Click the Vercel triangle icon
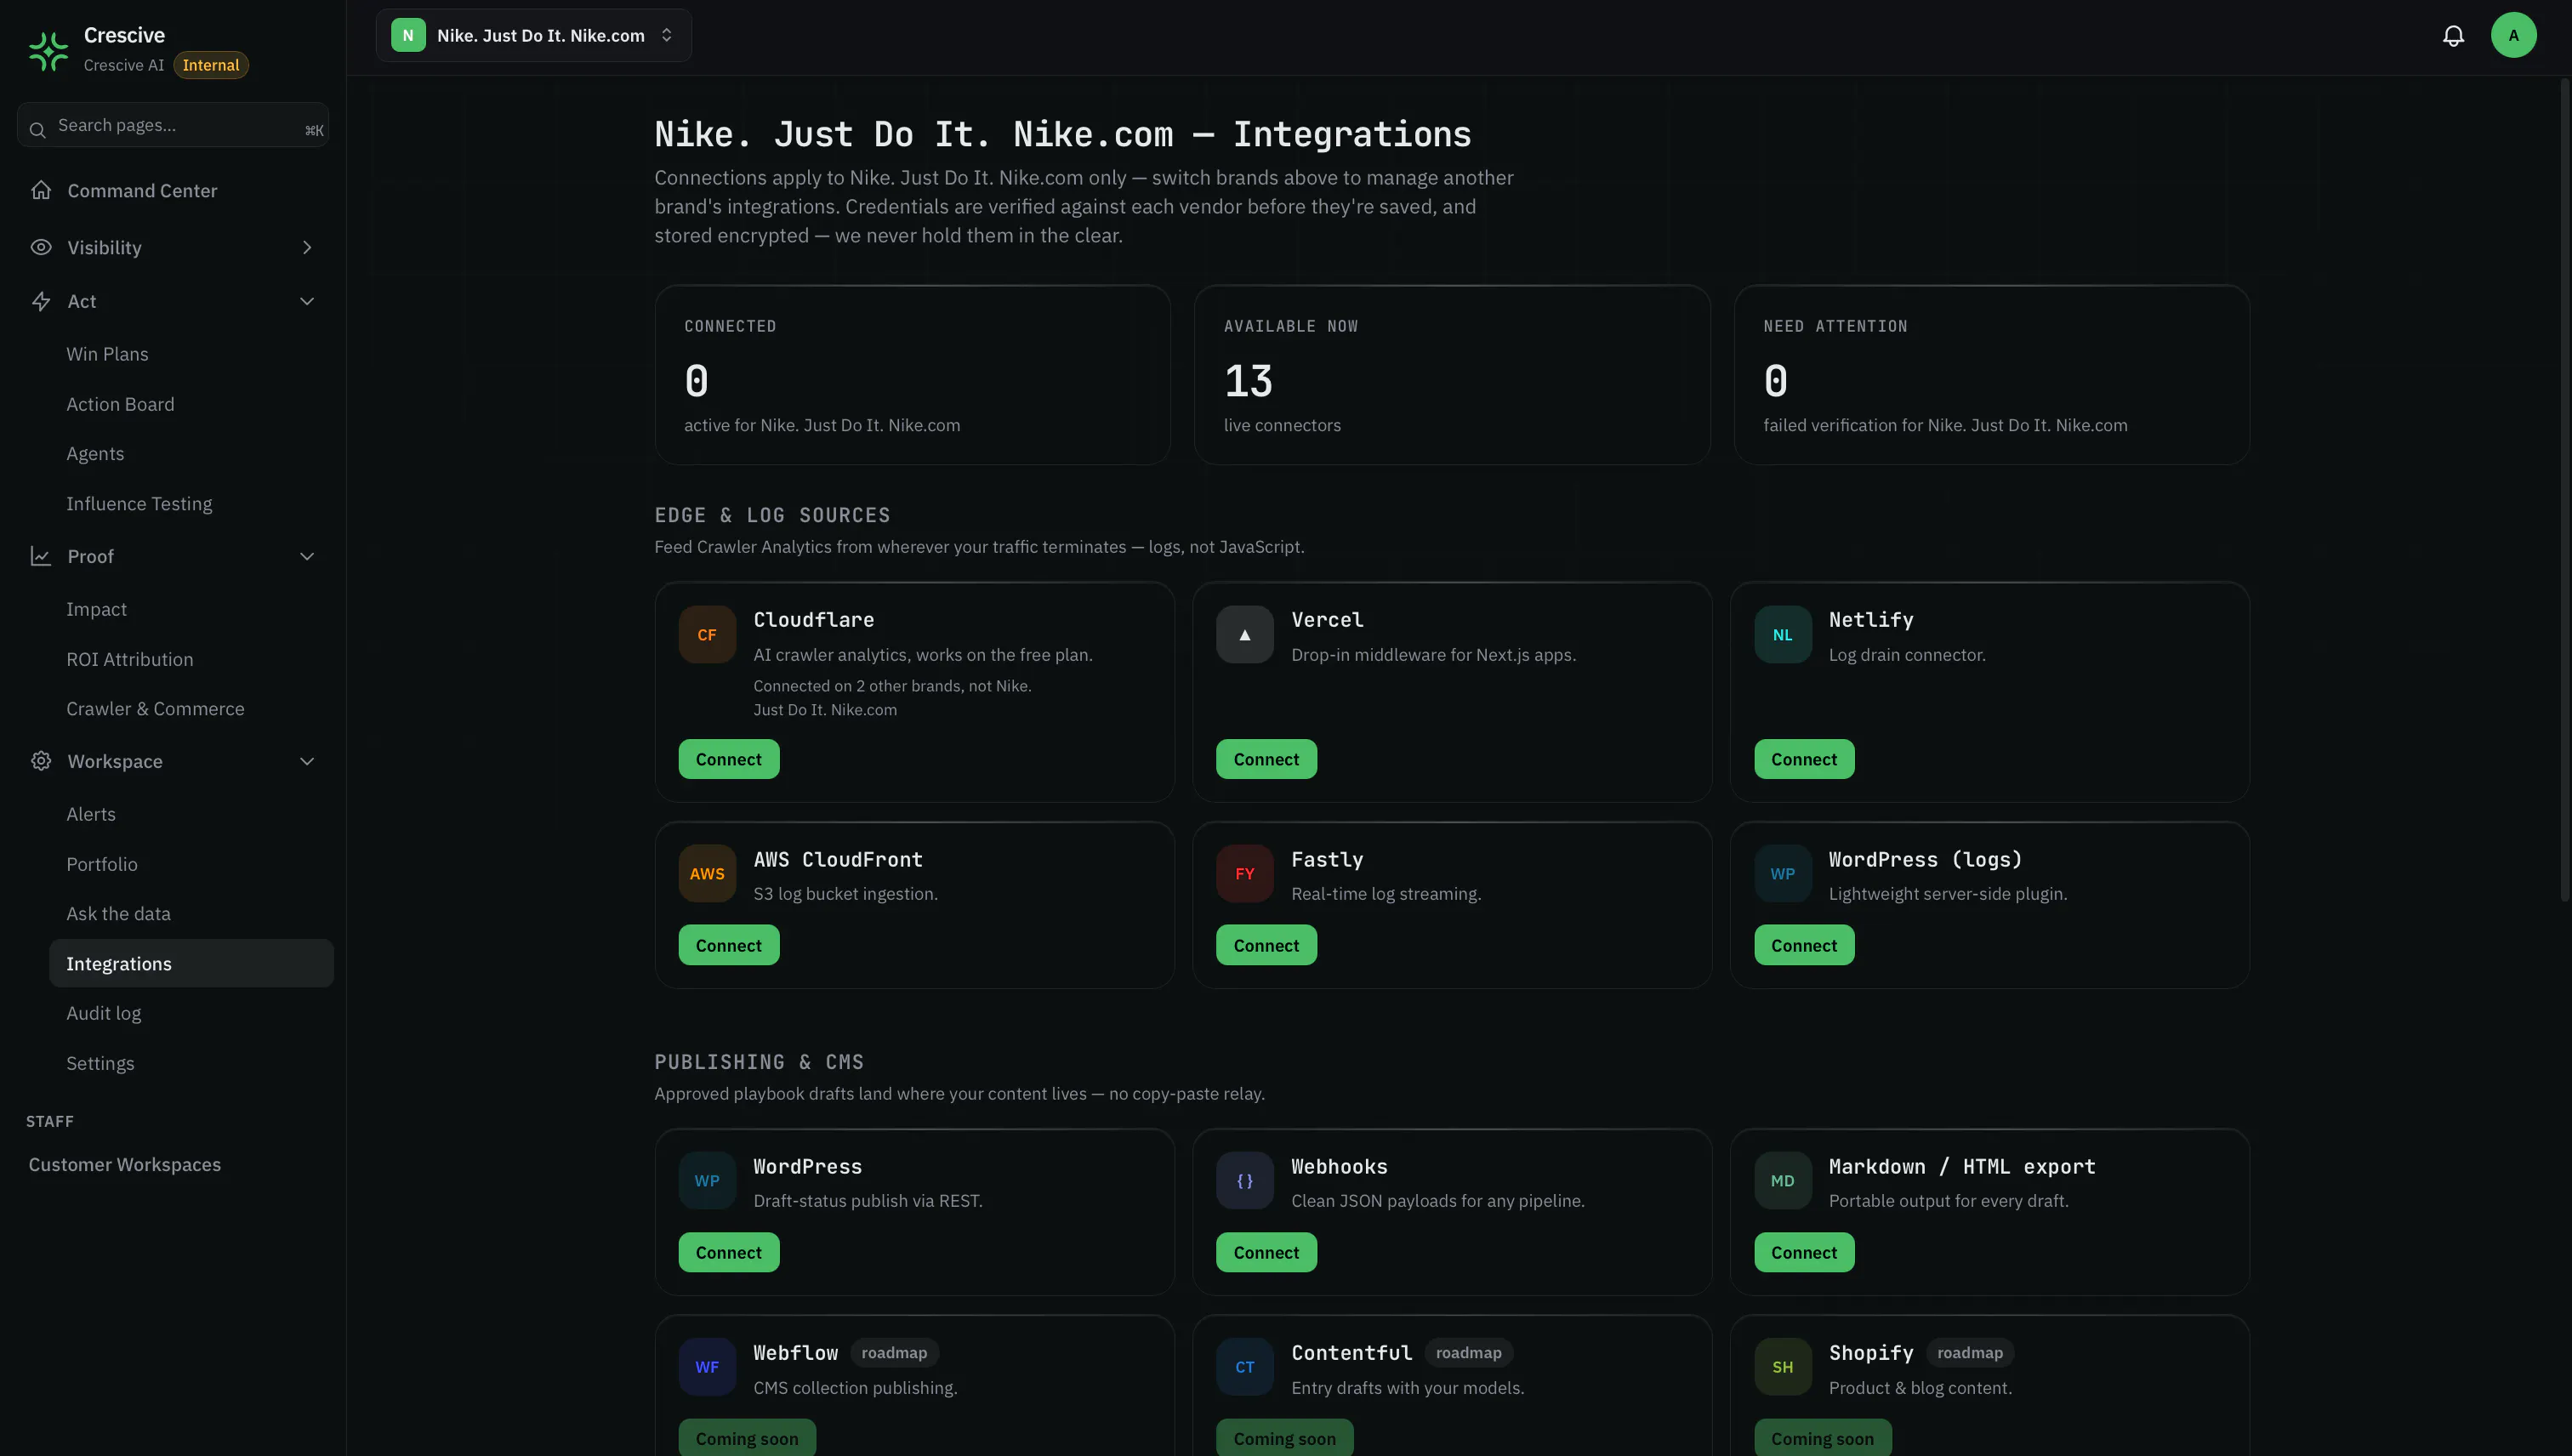Screen dimensions: 2572x1456 click(x=1245, y=634)
